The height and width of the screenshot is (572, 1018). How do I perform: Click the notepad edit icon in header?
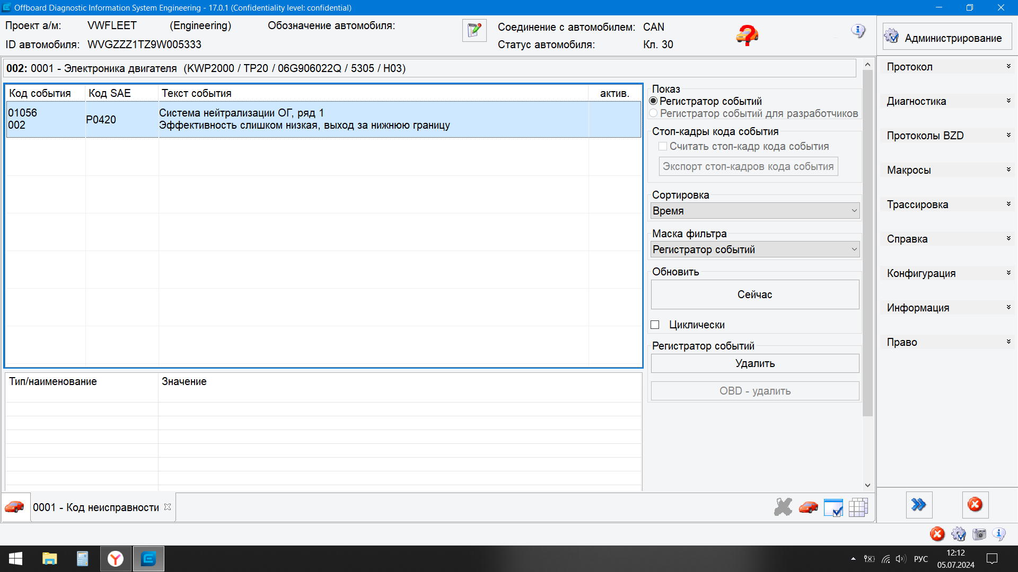point(474,31)
